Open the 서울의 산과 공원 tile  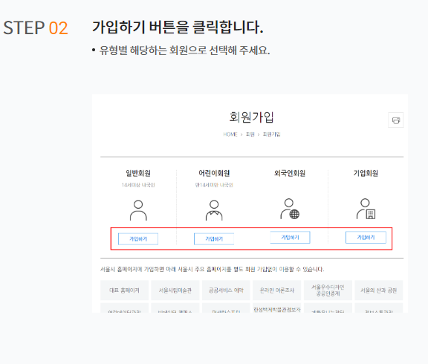[x=379, y=290]
